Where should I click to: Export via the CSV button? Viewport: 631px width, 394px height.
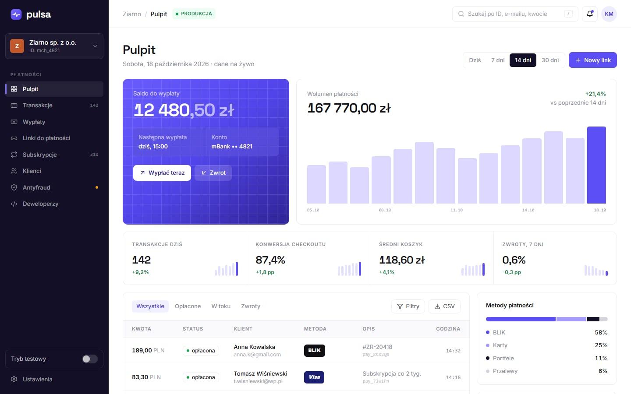(444, 306)
